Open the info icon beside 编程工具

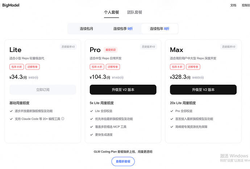click(63, 118)
